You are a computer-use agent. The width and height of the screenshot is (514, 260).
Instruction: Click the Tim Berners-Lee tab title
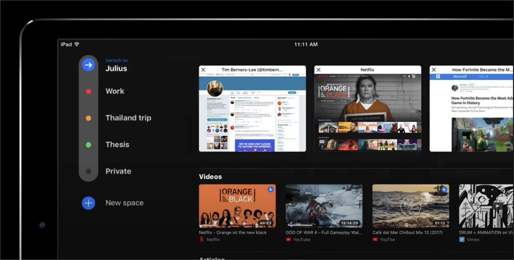click(252, 70)
